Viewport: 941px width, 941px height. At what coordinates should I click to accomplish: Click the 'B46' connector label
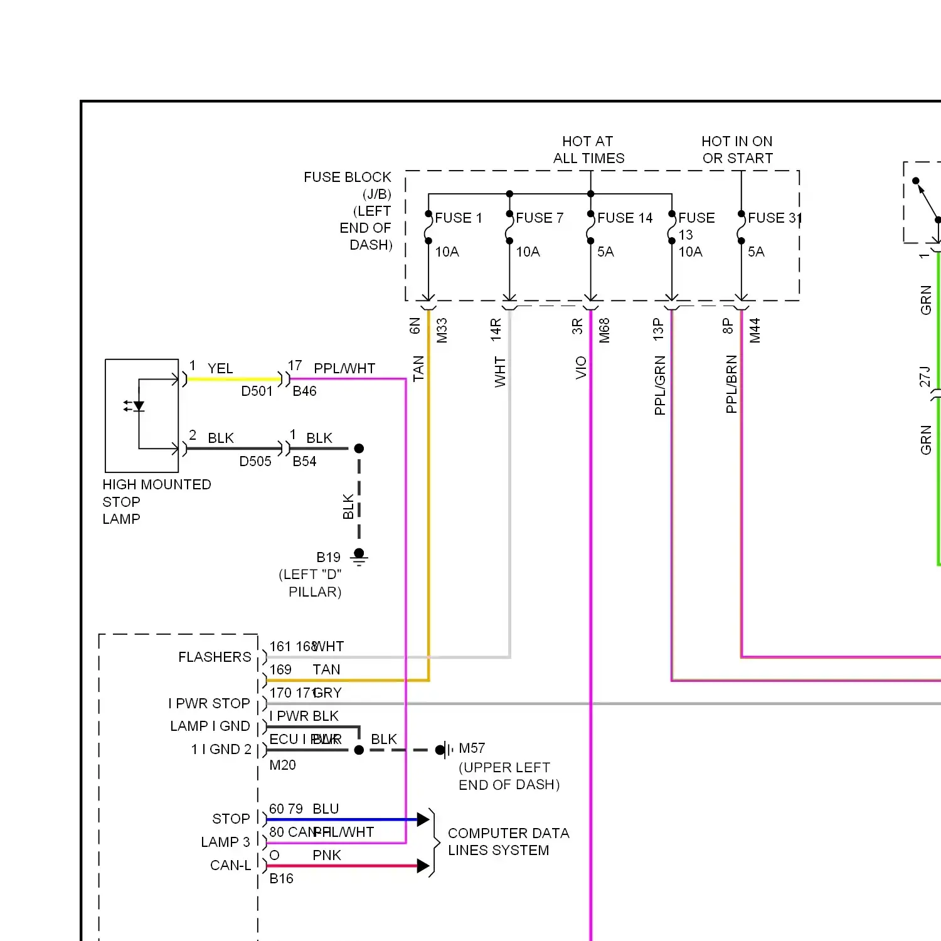coord(304,391)
